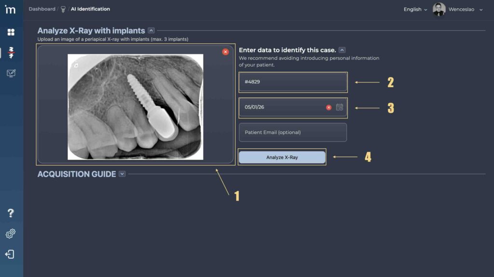The image size is (494, 277).
Task: Click the 'im' logo in the sidebar
Action: tap(10, 10)
